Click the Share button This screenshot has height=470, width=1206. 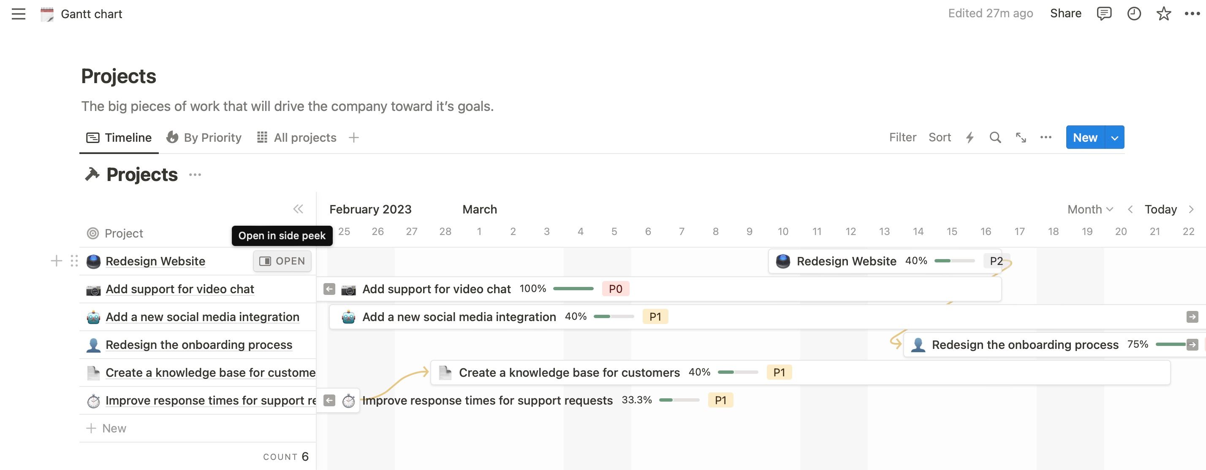[x=1065, y=14]
